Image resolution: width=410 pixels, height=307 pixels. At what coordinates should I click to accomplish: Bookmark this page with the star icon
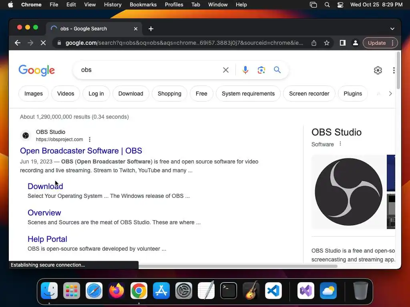pyautogui.click(x=327, y=43)
